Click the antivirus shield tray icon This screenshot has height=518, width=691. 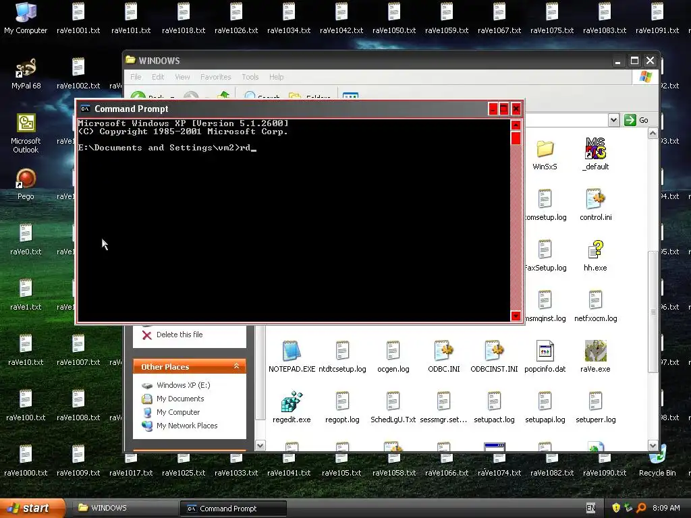click(615, 508)
